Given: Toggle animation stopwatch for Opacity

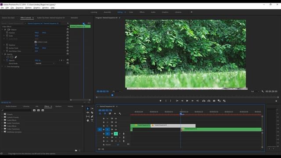Looking at the screenshot, I should tap(7, 61).
